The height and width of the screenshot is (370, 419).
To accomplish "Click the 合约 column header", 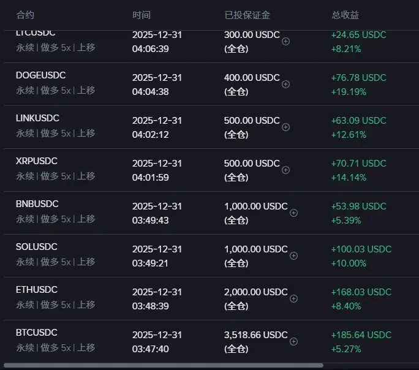I will [25, 15].
